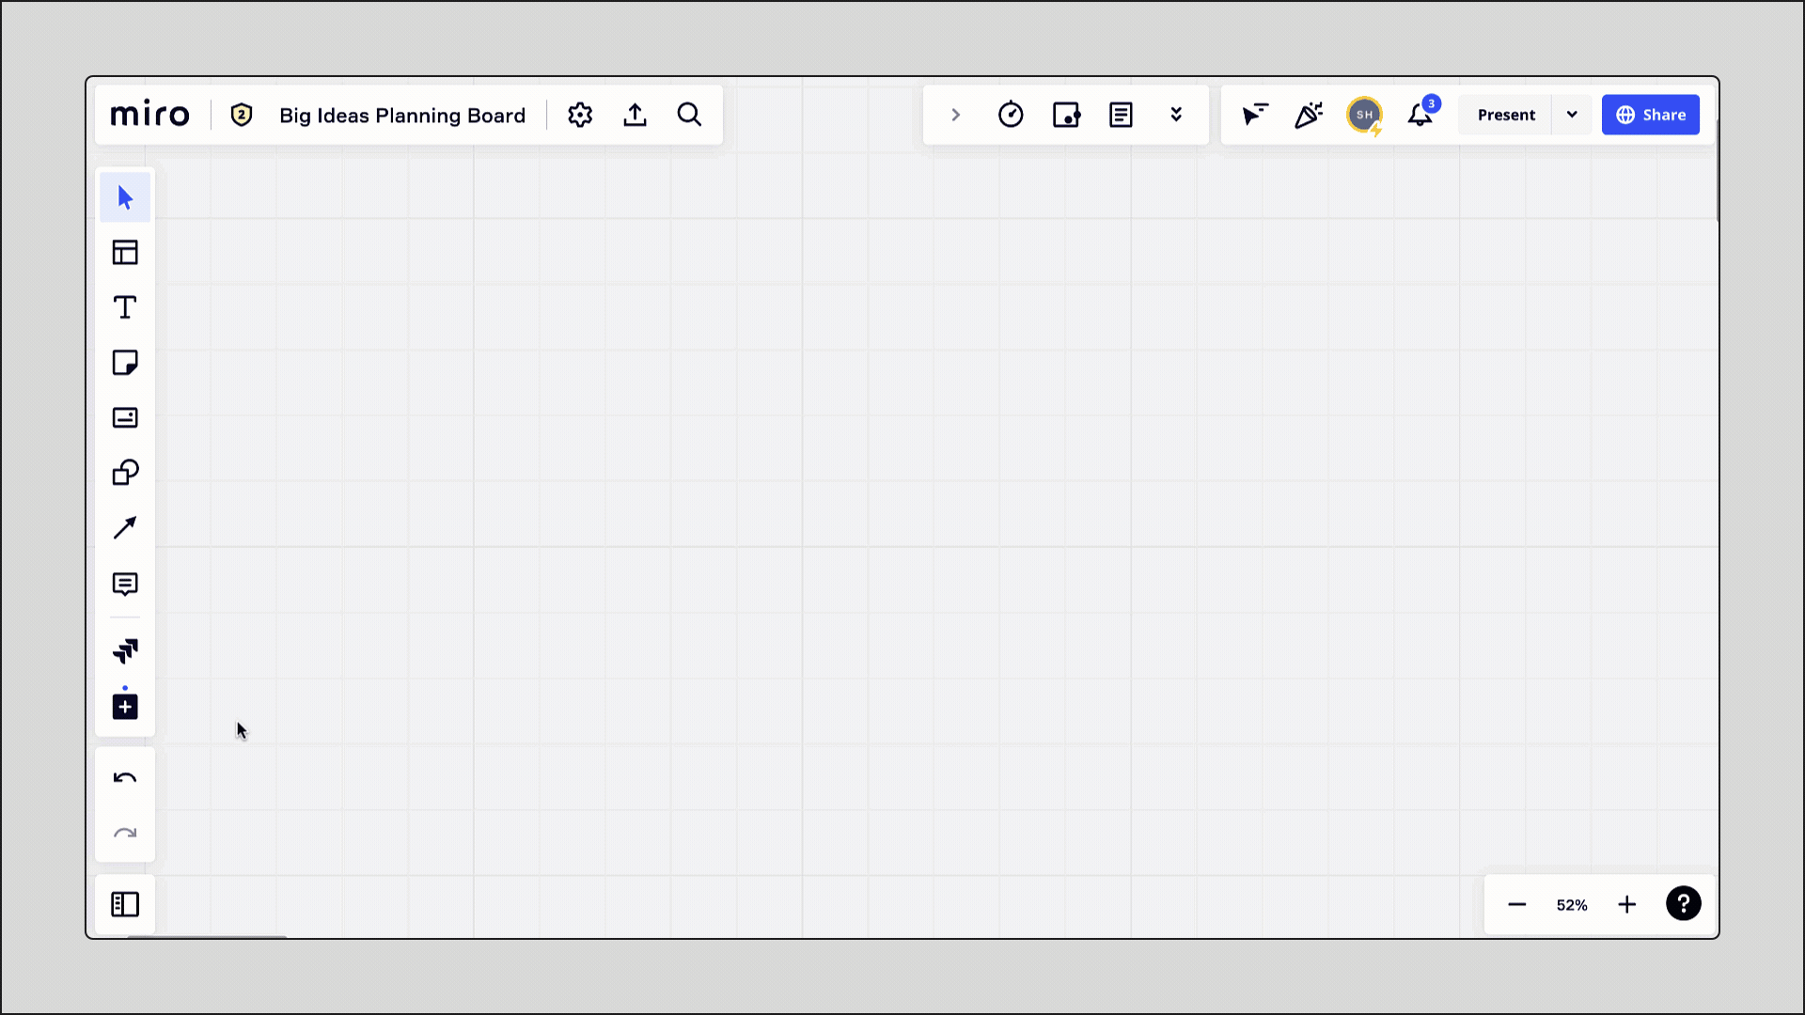Open the Jira cards app

coord(125,651)
